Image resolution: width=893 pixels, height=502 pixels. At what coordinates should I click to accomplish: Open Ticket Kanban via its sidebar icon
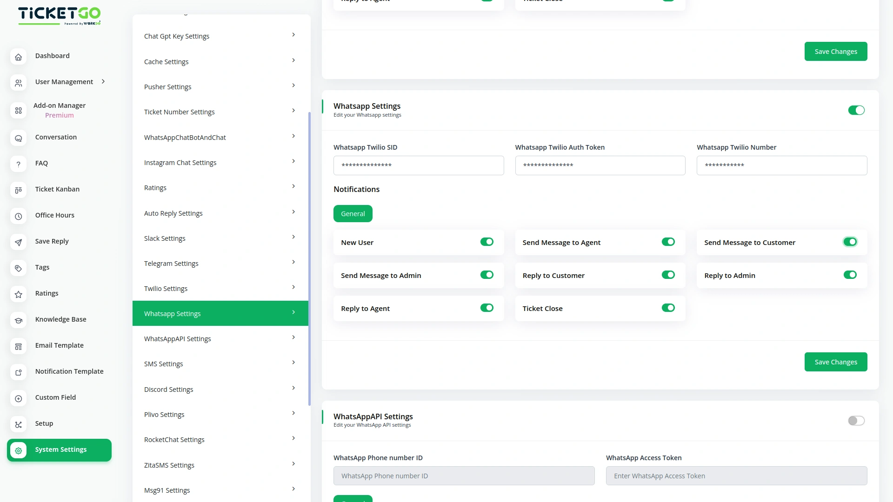tap(18, 191)
